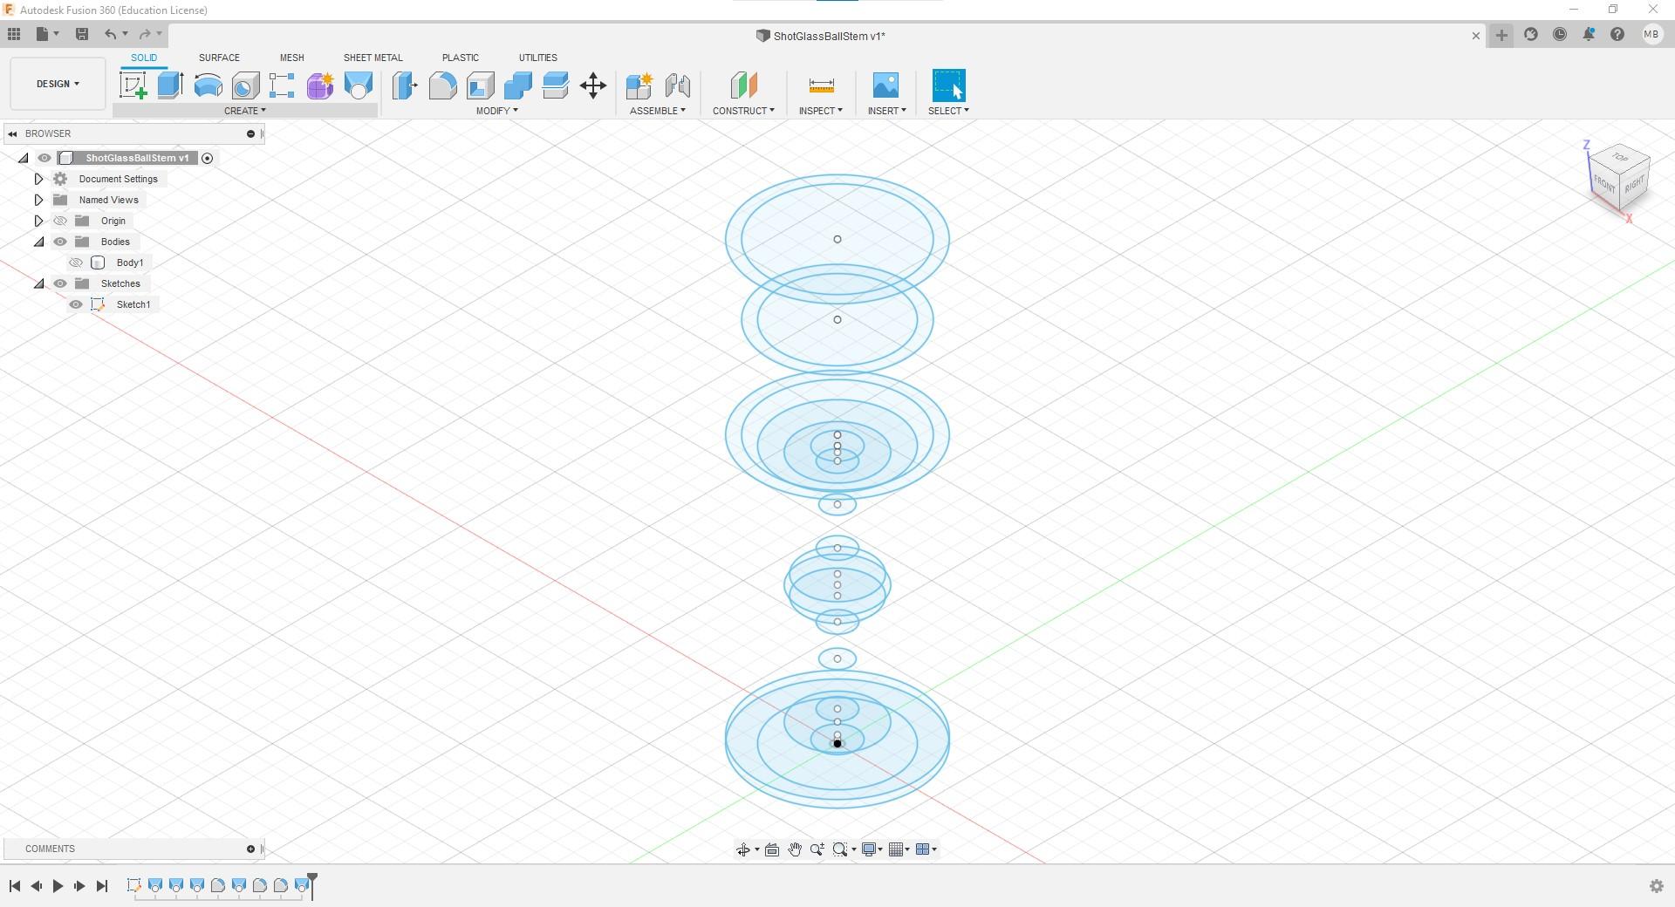Select the Combine tool
Image resolution: width=1675 pixels, height=907 pixels.
click(517, 85)
